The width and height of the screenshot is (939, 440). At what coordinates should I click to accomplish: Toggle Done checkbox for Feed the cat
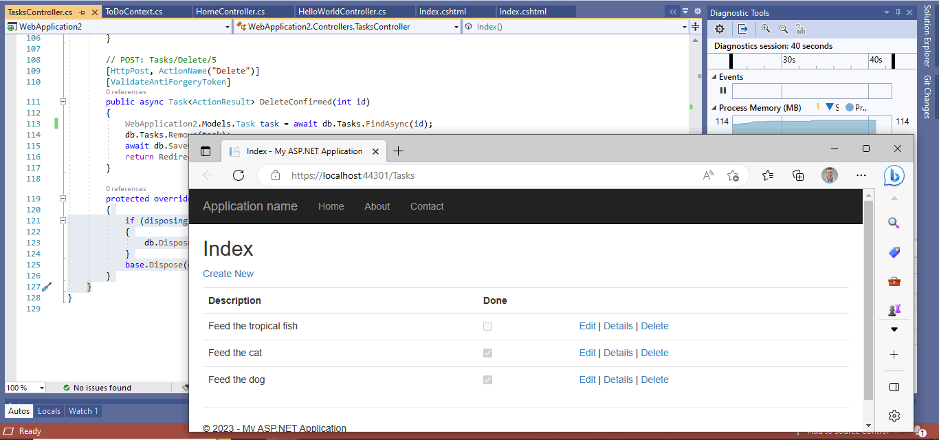click(x=487, y=353)
